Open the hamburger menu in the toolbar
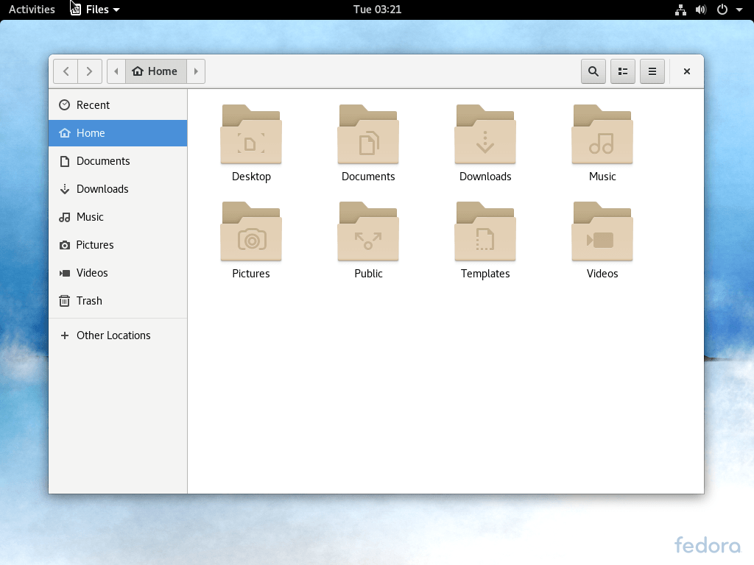 (x=652, y=71)
